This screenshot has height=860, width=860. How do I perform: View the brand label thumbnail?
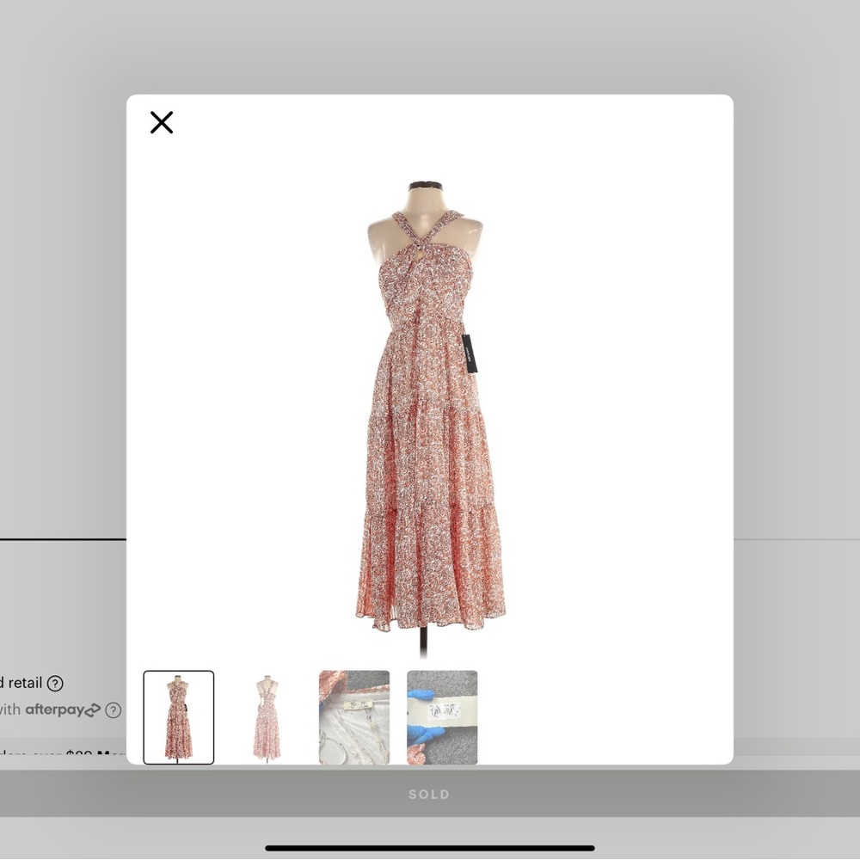354,717
